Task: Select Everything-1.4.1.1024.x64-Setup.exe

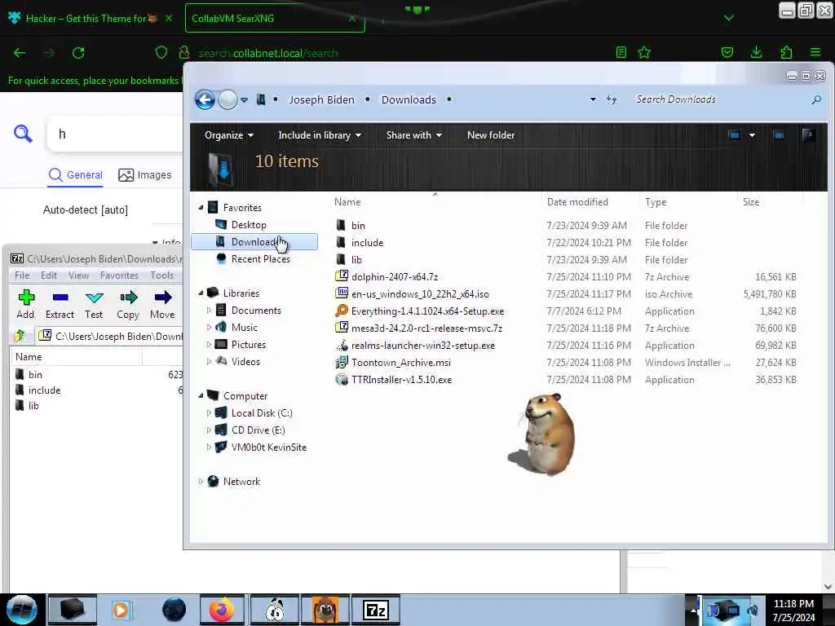Action: pyautogui.click(x=427, y=311)
